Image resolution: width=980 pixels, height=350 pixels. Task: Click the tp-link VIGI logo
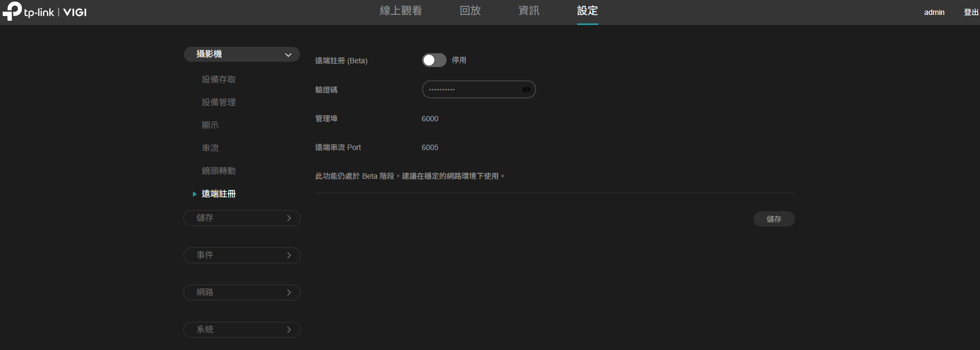tap(45, 12)
